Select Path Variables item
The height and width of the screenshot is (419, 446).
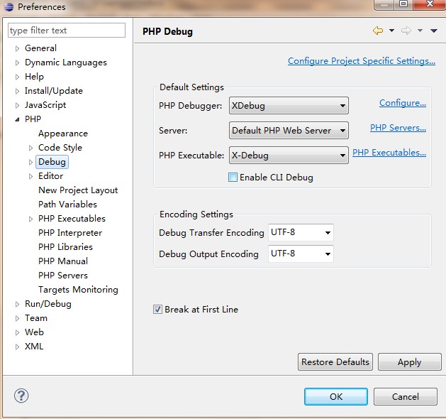pos(67,205)
